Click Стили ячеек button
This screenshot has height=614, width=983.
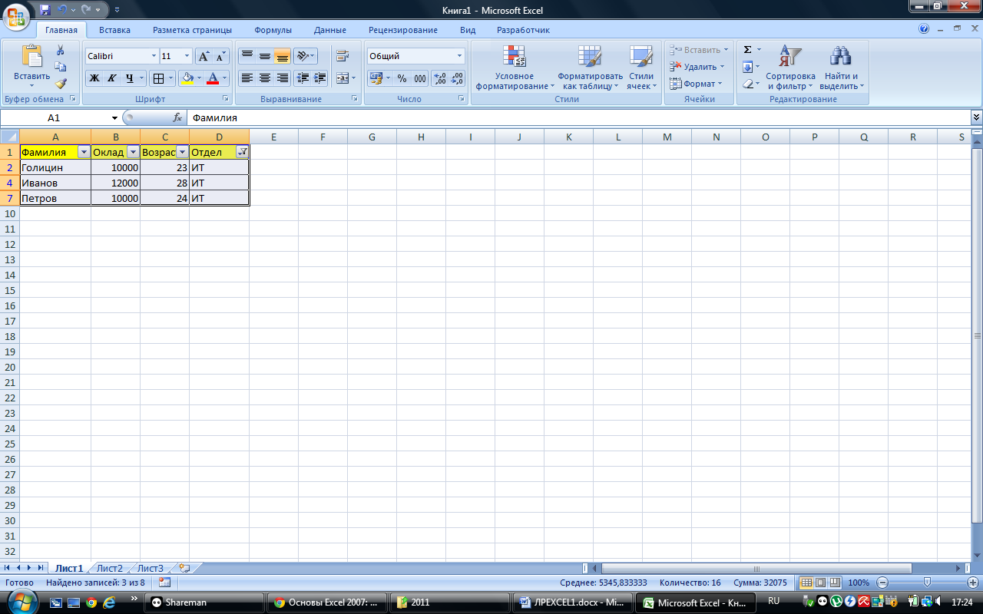641,68
